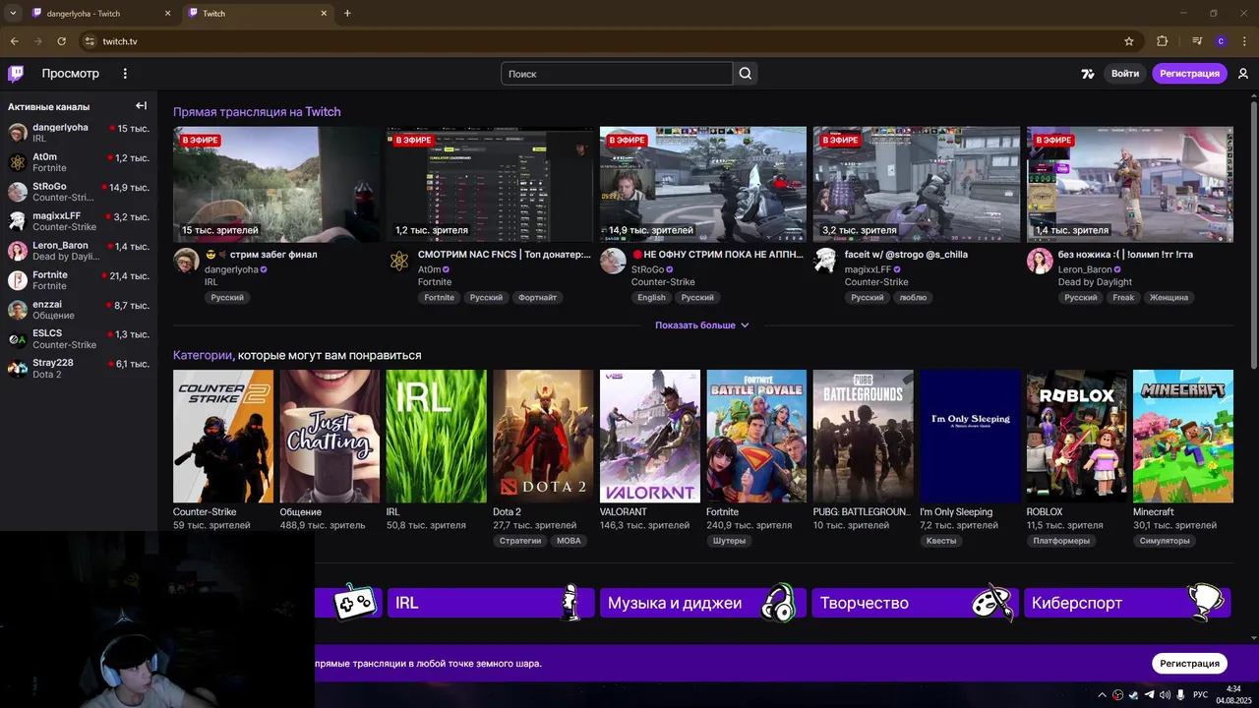Click the StRoGo avatar in the sidebar
This screenshot has width=1259, height=708.
18,192
